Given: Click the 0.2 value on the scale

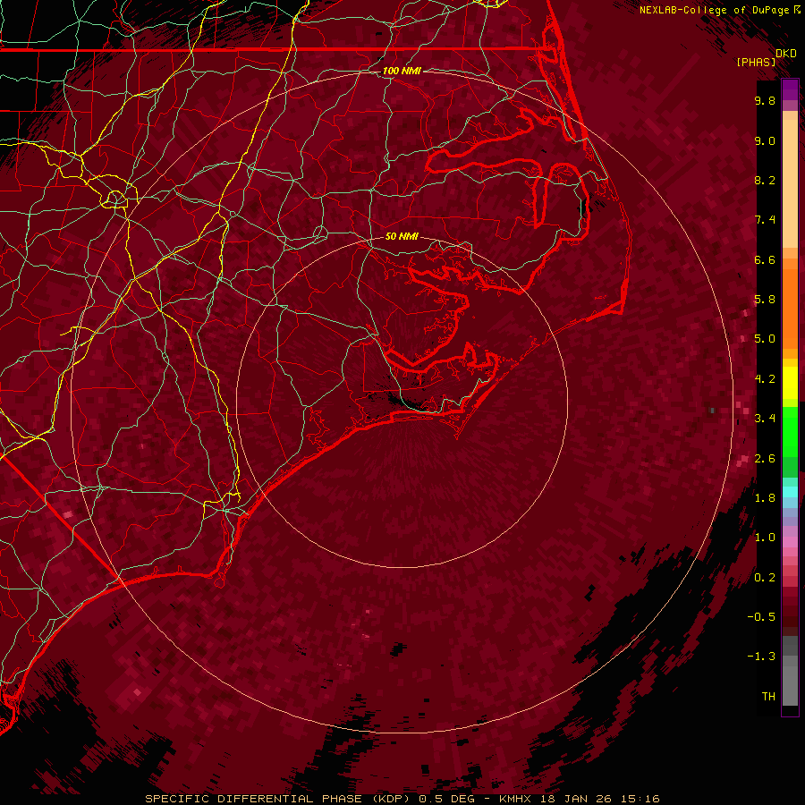Looking at the screenshot, I should [x=765, y=578].
